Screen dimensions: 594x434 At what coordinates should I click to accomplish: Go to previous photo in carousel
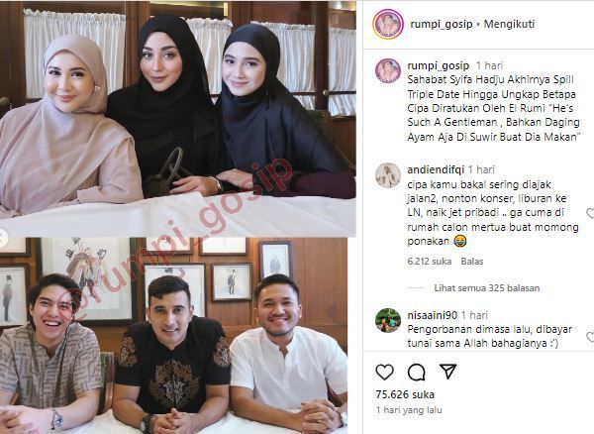click(x=2, y=239)
